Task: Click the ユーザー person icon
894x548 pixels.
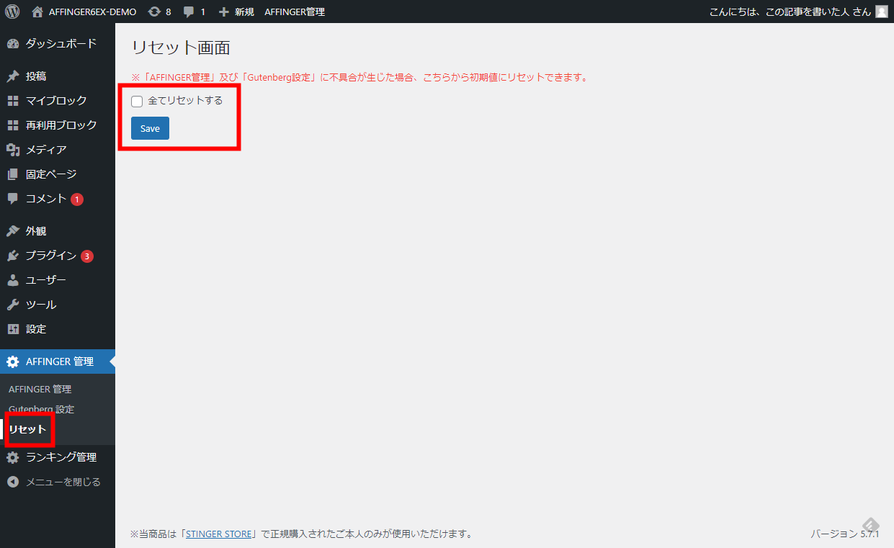Action: [x=13, y=280]
